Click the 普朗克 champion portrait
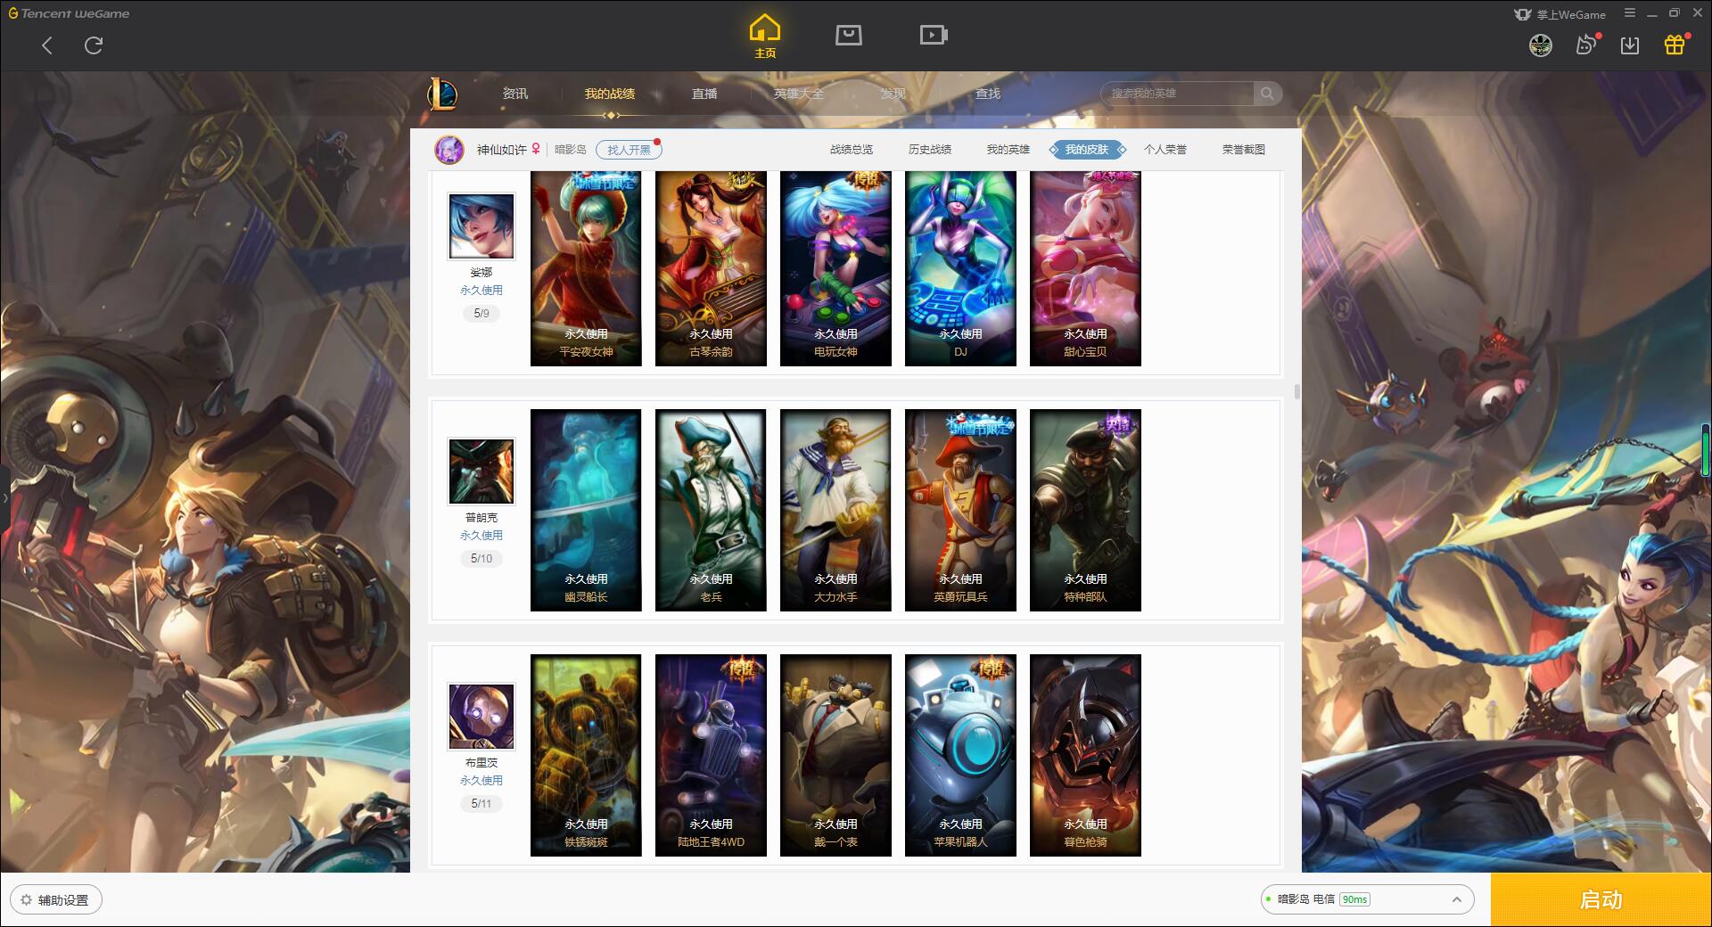 click(481, 472)
